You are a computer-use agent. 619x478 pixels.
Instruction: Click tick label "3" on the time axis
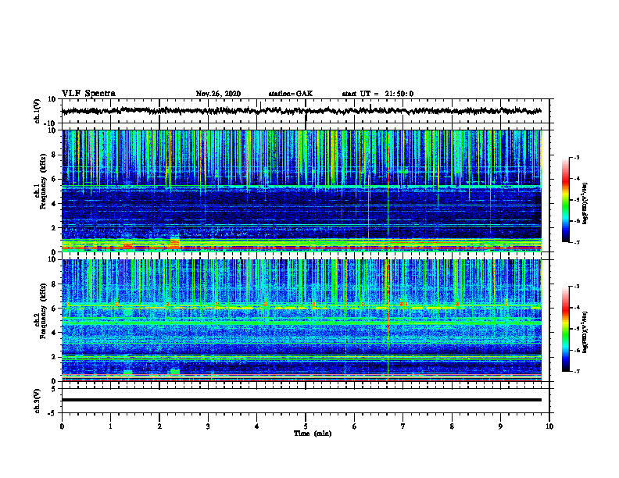pos(208,426)
